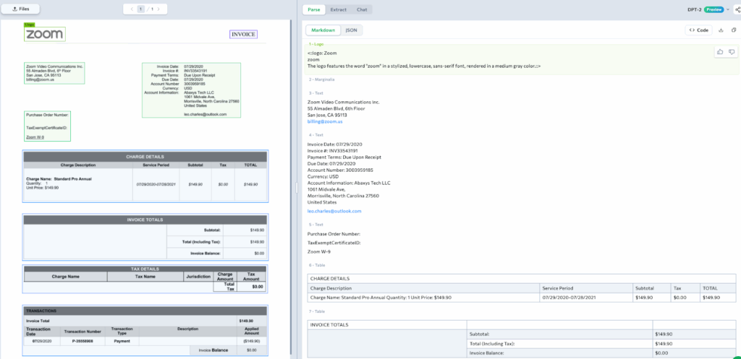The image size is (741, 359).
Task: Open the Extract tab
Action: 338,9
